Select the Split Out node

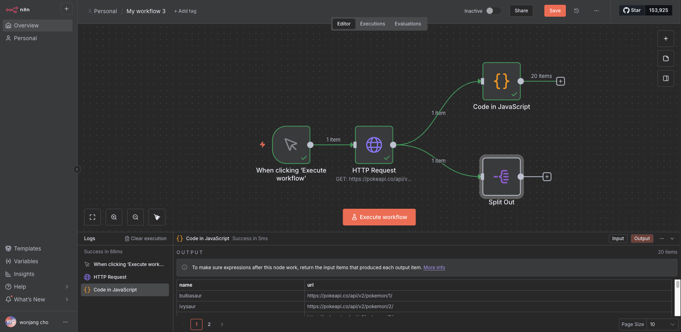pyautogui.click(x=502, y=177)
